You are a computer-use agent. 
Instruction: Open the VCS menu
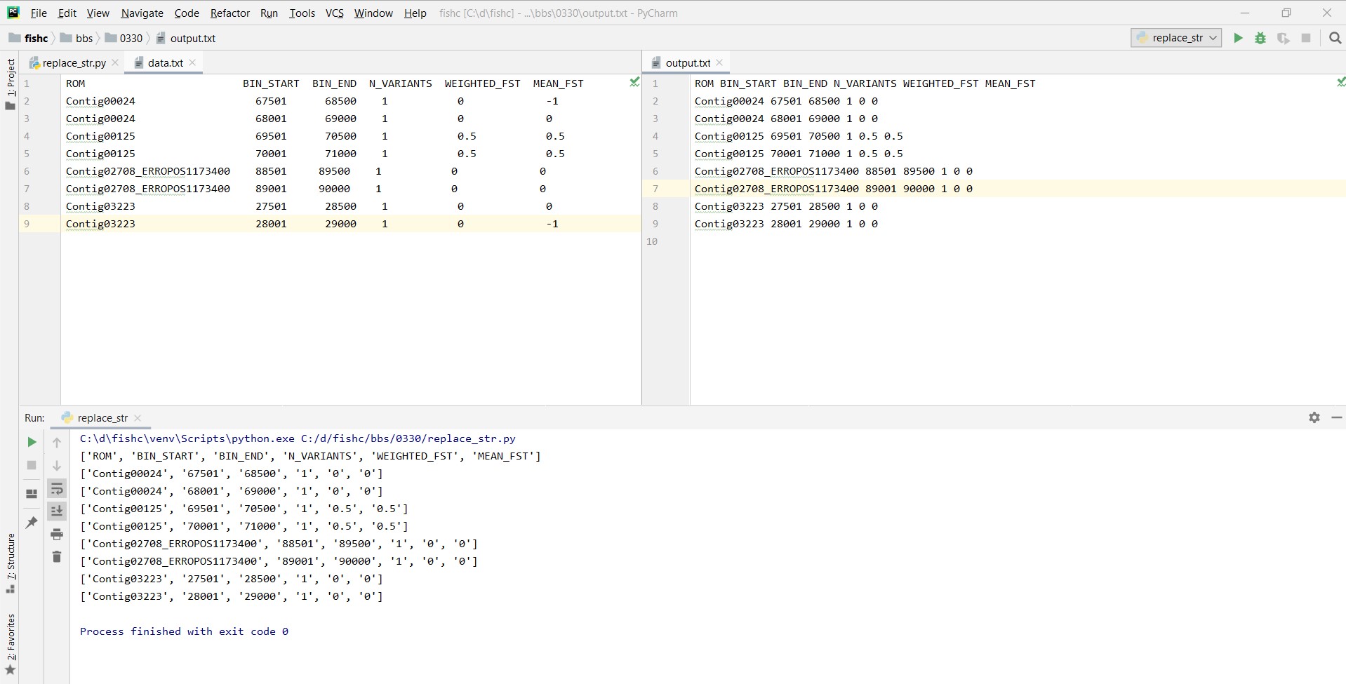point(335,13)
